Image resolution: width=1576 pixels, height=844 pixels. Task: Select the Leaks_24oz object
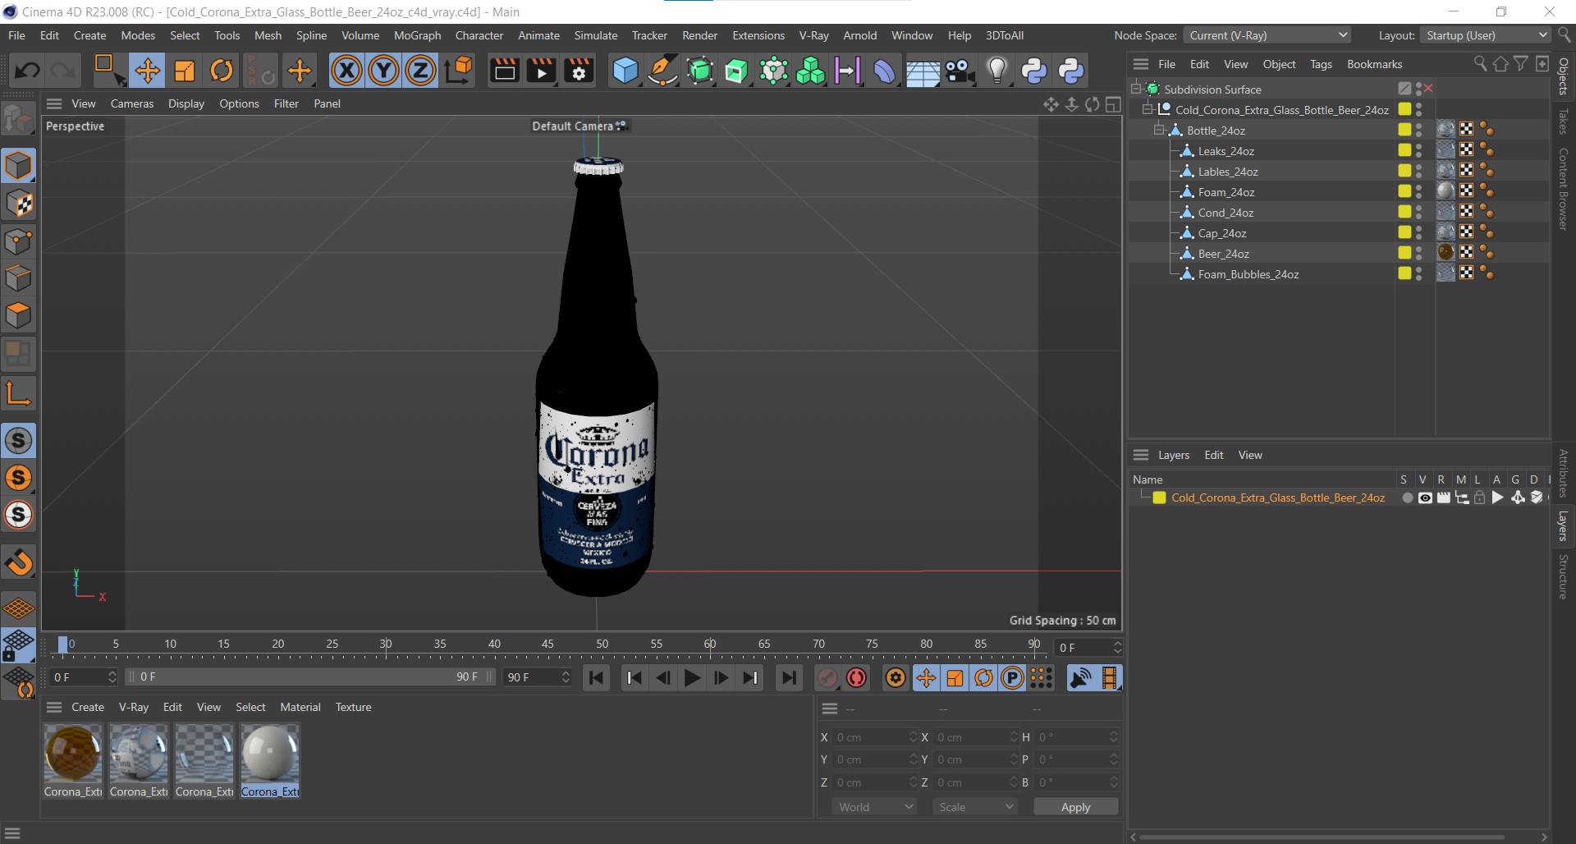[x=1226, y=150]
